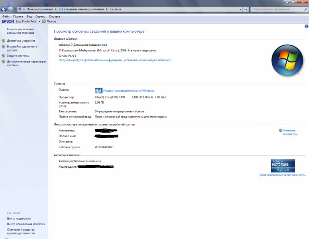Click the 'Система' breadcrumb

click(115, 9)
